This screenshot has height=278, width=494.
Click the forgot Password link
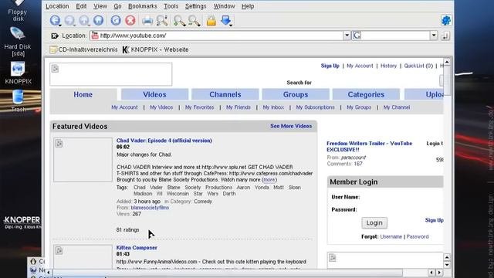418,237
